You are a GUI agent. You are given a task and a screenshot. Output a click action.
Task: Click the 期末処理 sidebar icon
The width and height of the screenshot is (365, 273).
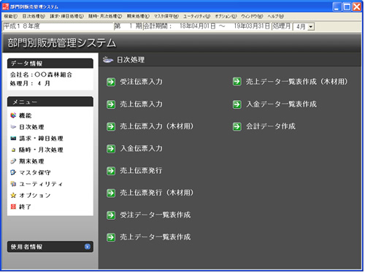coord(13,161)
